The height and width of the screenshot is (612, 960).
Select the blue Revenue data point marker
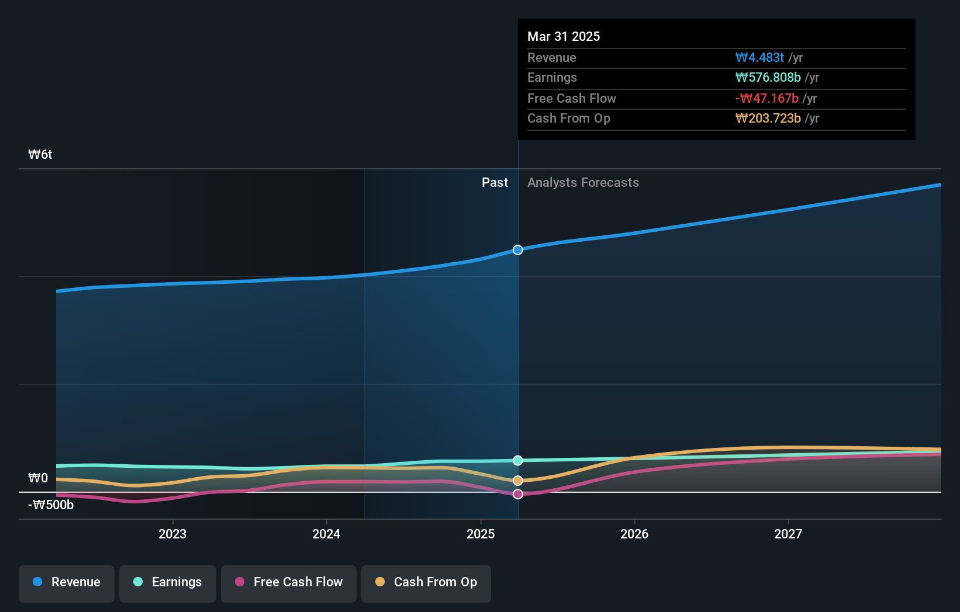point(517,250)
